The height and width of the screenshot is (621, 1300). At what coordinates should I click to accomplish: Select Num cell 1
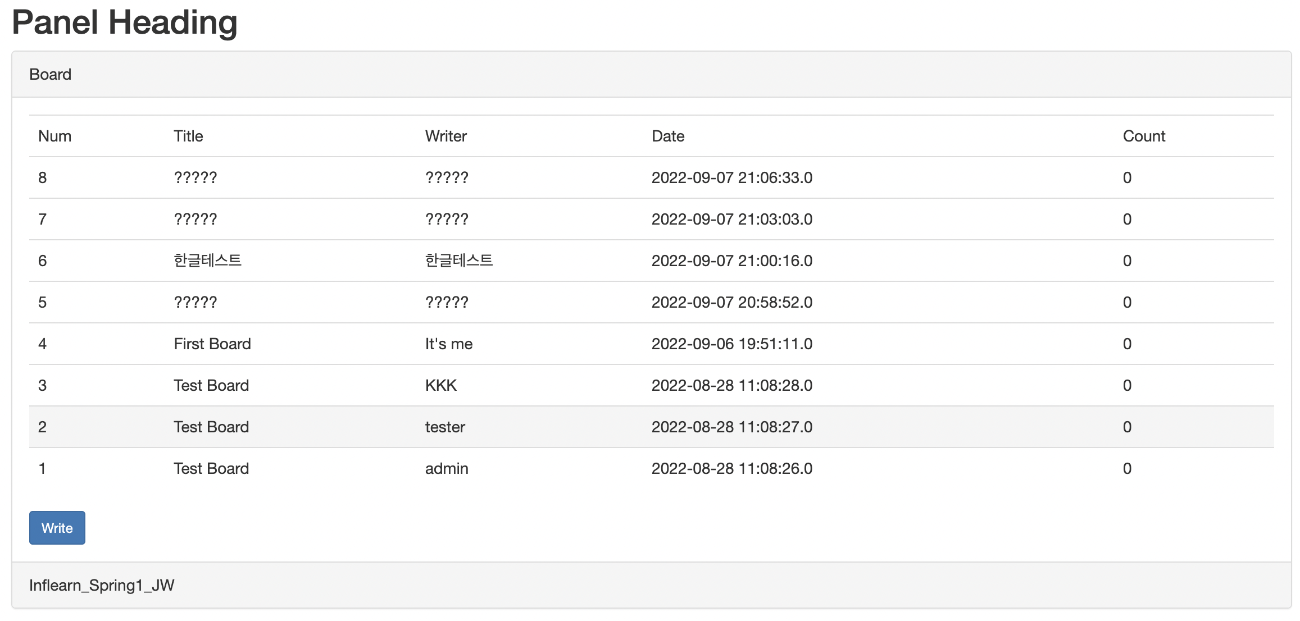coord(42,468)
